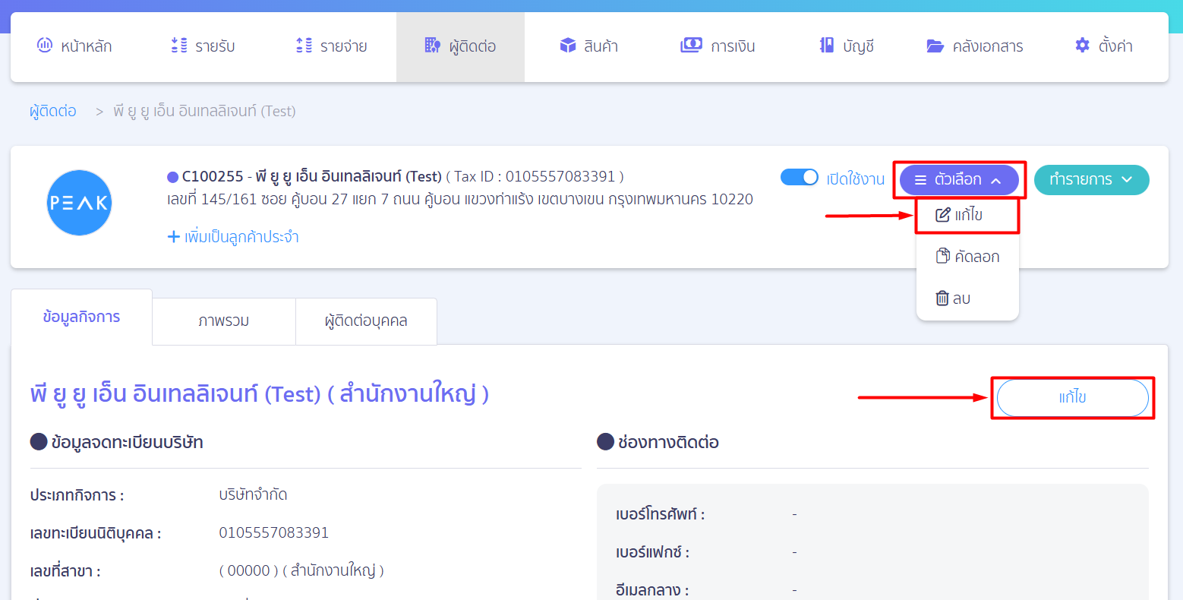Click the ( 00000 ) ( สำนักงานใหญ่ ) branch value
The width and height of the screenshot is (1183, 600).
point(301,570)
